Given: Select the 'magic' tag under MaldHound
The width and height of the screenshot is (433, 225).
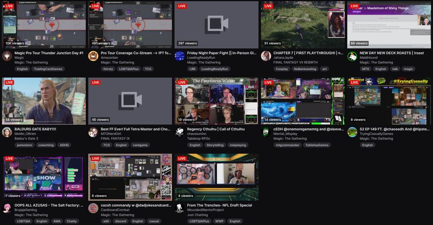Looking at the screenshot, I should [x=408, y=69].
